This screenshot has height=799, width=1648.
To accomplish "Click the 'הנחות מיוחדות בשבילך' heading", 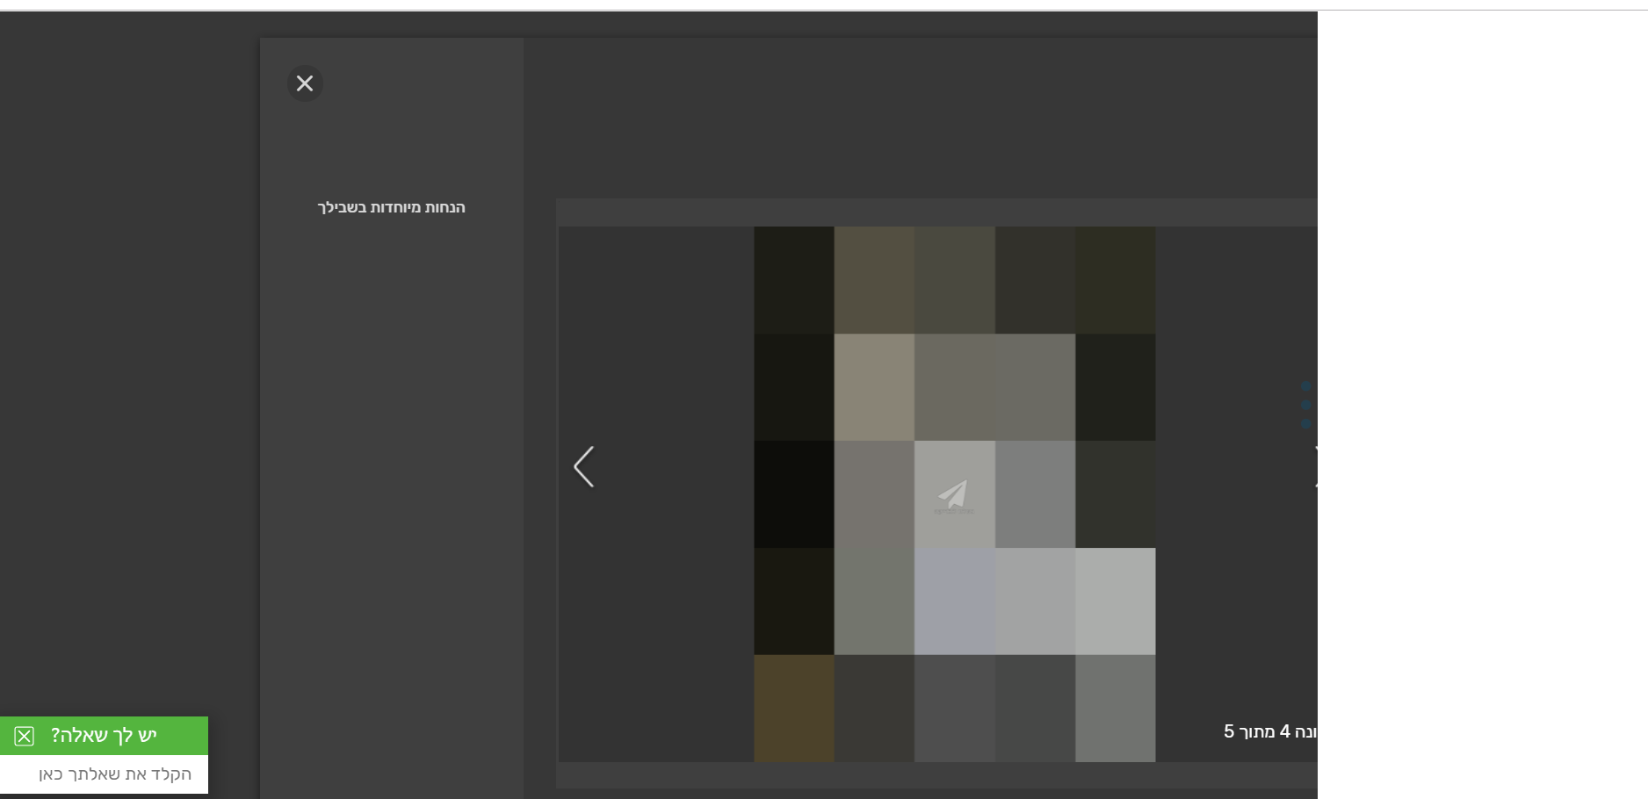I will [x=391, y=208].
